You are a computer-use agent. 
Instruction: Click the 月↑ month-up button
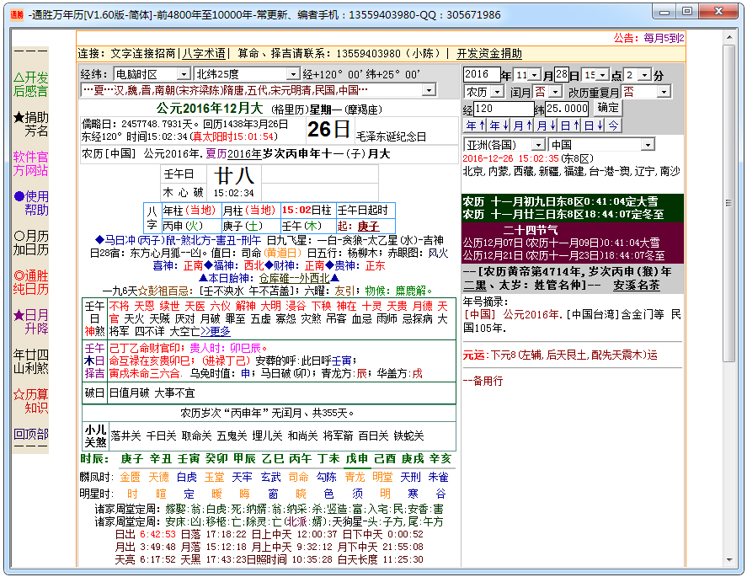(522, 126)
